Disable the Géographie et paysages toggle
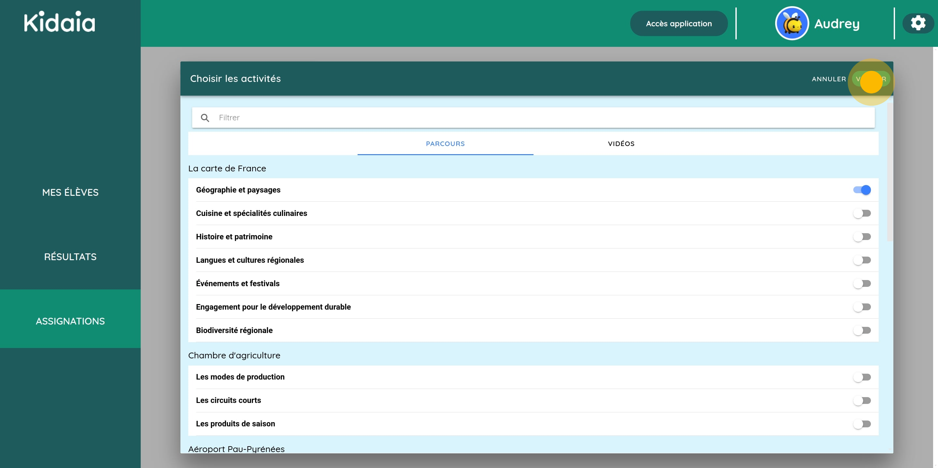 (862, 190)
